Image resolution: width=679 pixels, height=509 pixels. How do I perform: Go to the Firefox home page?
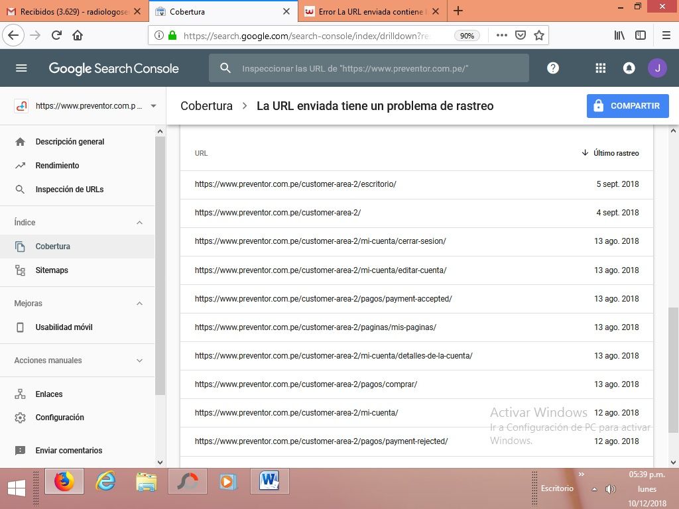tap(78, 35)
